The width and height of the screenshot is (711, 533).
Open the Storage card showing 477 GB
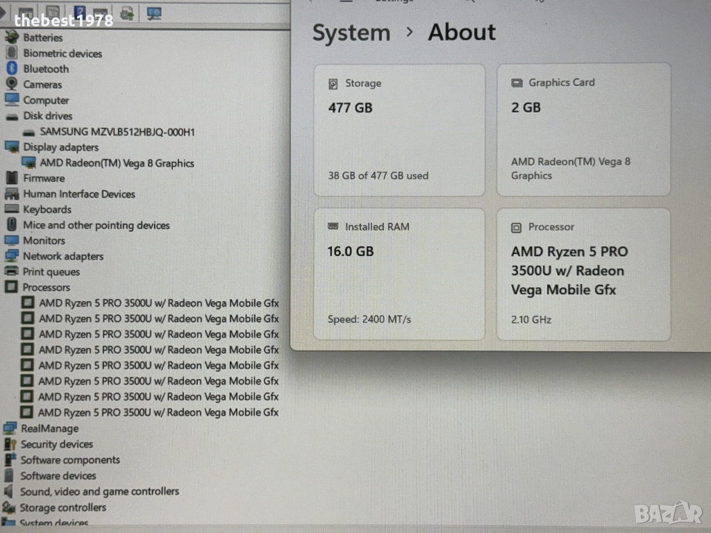[399, 130]
